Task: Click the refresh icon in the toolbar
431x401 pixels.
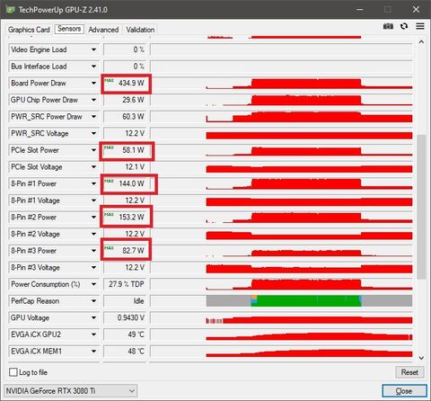Action: [404, 26]
